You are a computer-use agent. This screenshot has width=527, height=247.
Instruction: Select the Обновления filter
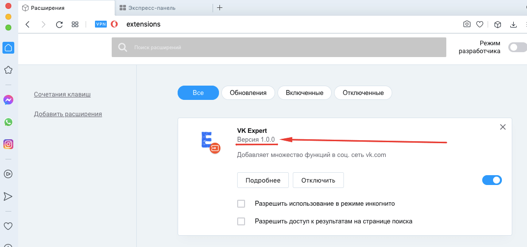point(248,93)
